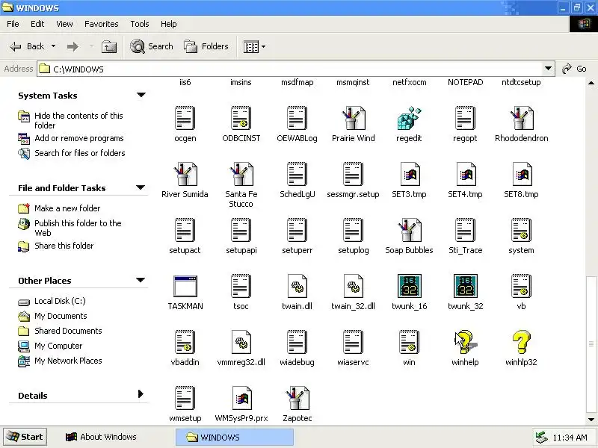Screen dimensions: 598x448
Task: Open the File menu
Action: pos(13,24)
